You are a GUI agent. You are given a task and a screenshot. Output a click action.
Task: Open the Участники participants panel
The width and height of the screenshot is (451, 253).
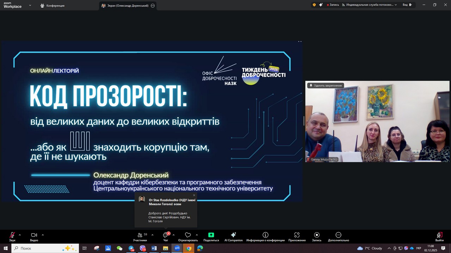(x=140, y=236)
